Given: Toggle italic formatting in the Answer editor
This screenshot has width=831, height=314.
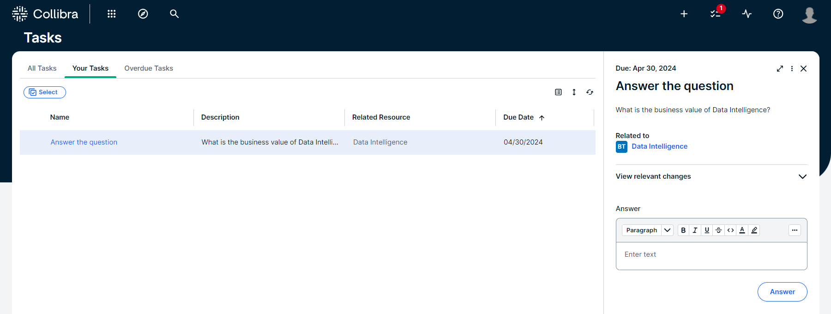Looking at the screenshot, I should [695, 230].
